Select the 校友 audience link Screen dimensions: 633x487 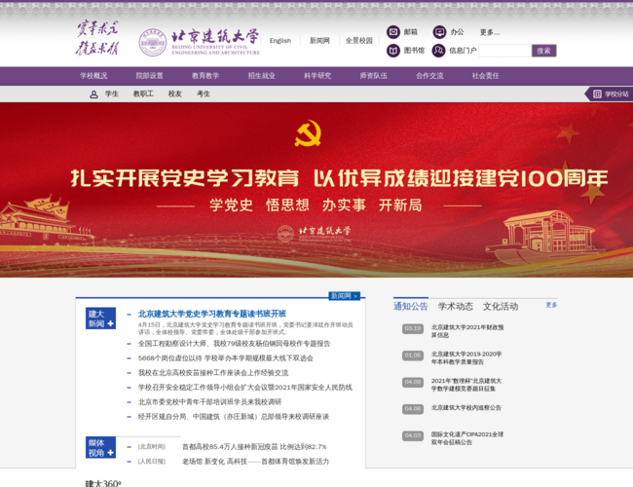click(x=174, y=94)
